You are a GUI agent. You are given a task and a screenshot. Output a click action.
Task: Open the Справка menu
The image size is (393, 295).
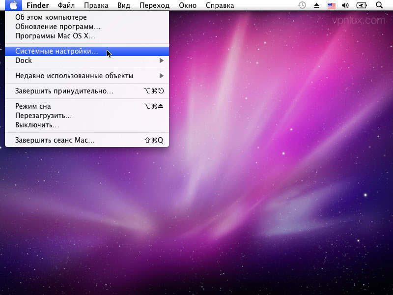[x=220, y=5]
